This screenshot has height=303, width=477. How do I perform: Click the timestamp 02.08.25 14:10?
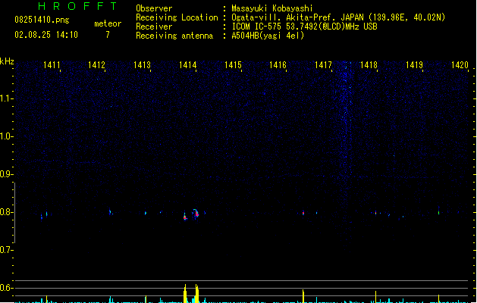[46, 35]
